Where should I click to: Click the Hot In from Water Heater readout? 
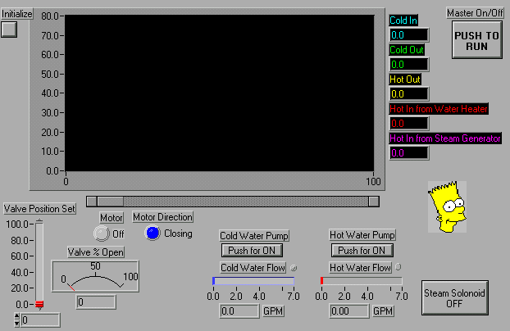(x=409, y=124)
